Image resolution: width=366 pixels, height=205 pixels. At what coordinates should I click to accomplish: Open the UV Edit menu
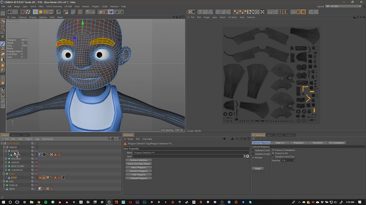click(x=68, y=7)
